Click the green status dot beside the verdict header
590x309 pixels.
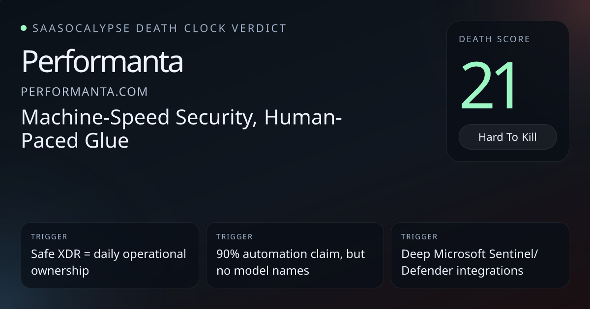click(x=24, y=28)
